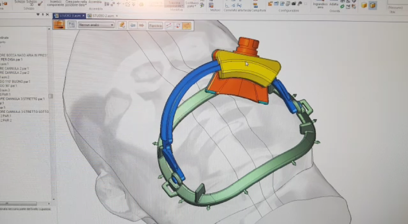
Task: Toggle pin on the side panel
Action: click(42, 15)
